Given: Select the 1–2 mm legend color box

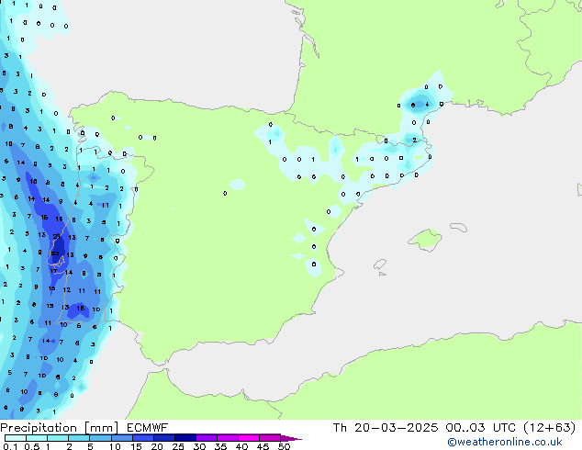Looking at the screenshot, I should coord(58,438).
